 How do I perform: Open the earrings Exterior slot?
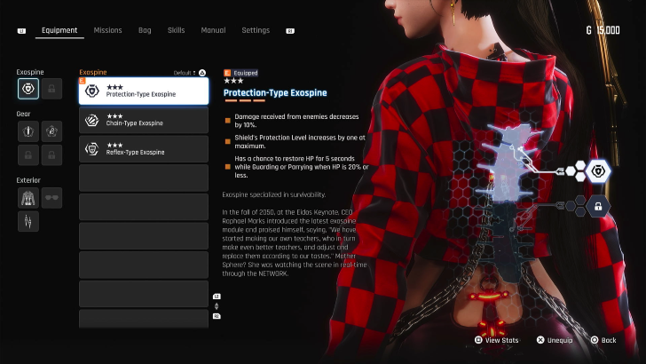coord(28,221)
